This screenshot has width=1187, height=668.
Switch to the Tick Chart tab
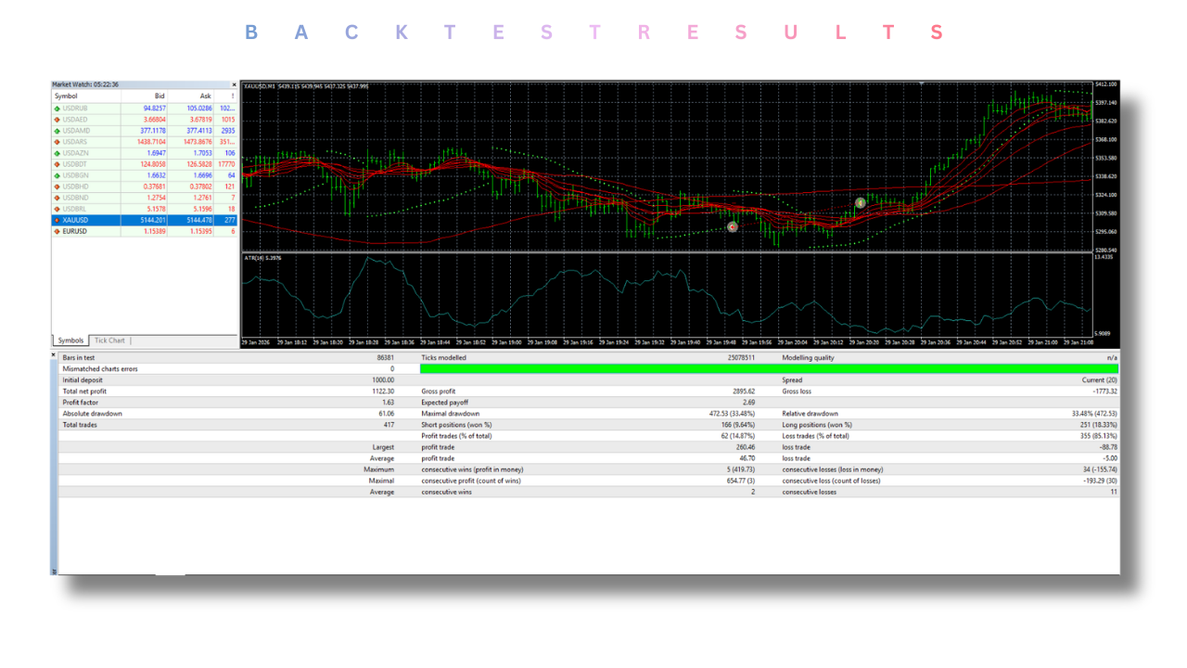tap(108, 340)
